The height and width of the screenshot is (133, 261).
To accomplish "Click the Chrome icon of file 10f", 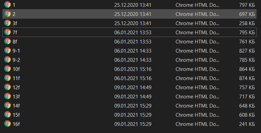I will [7, 69].
